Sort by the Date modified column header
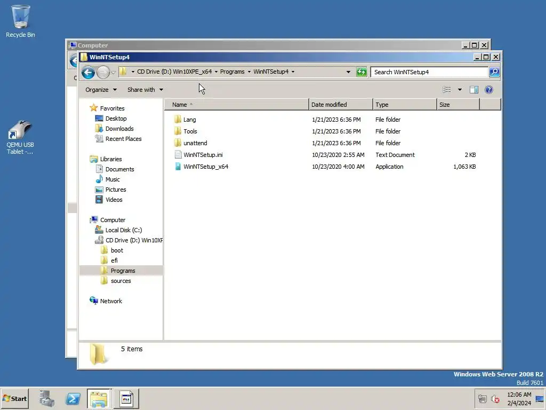546x410 pixels. click(x=341, y=105)
